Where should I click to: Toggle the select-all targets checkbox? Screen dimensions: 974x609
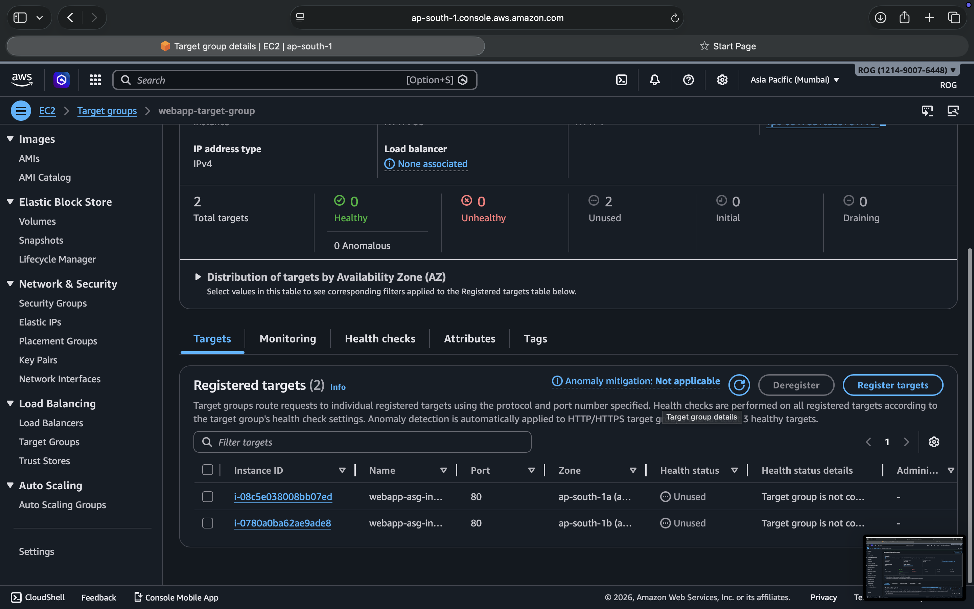tap(208, 470)
